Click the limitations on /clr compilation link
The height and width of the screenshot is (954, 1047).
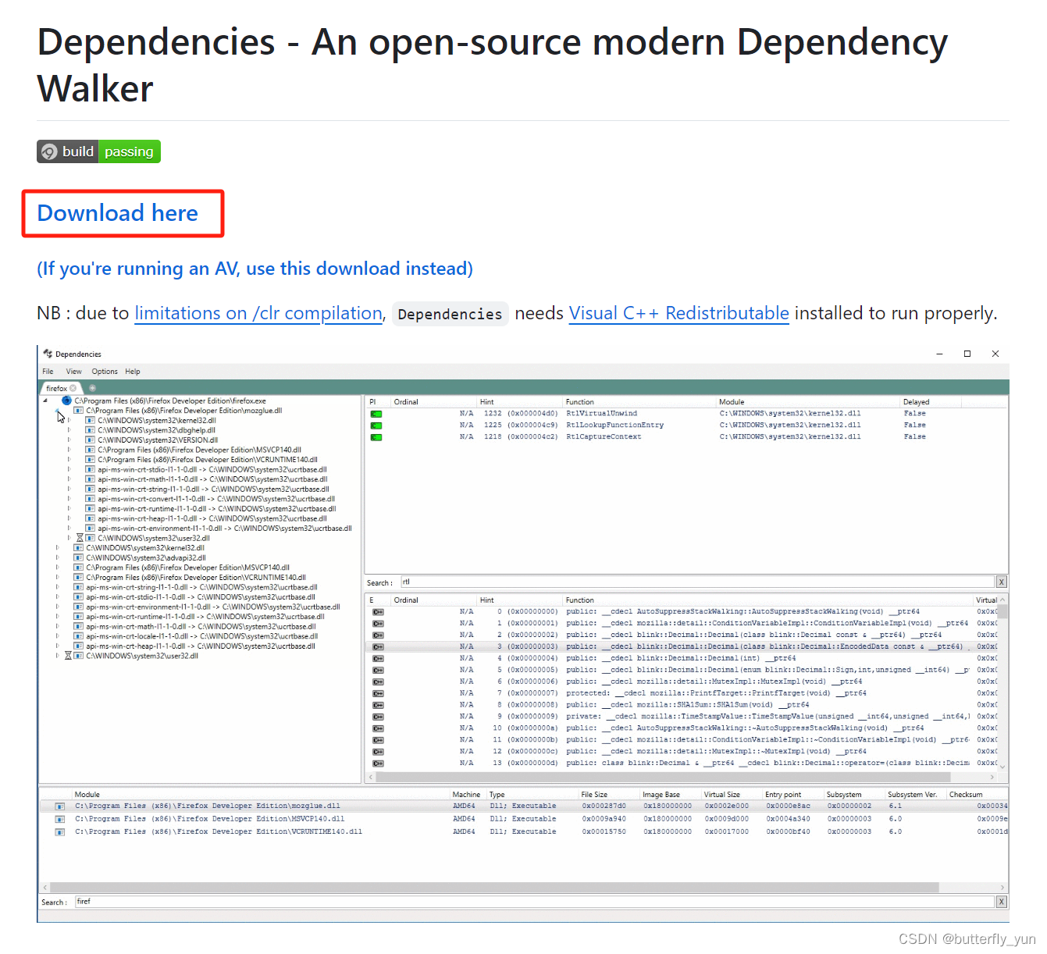258,313
